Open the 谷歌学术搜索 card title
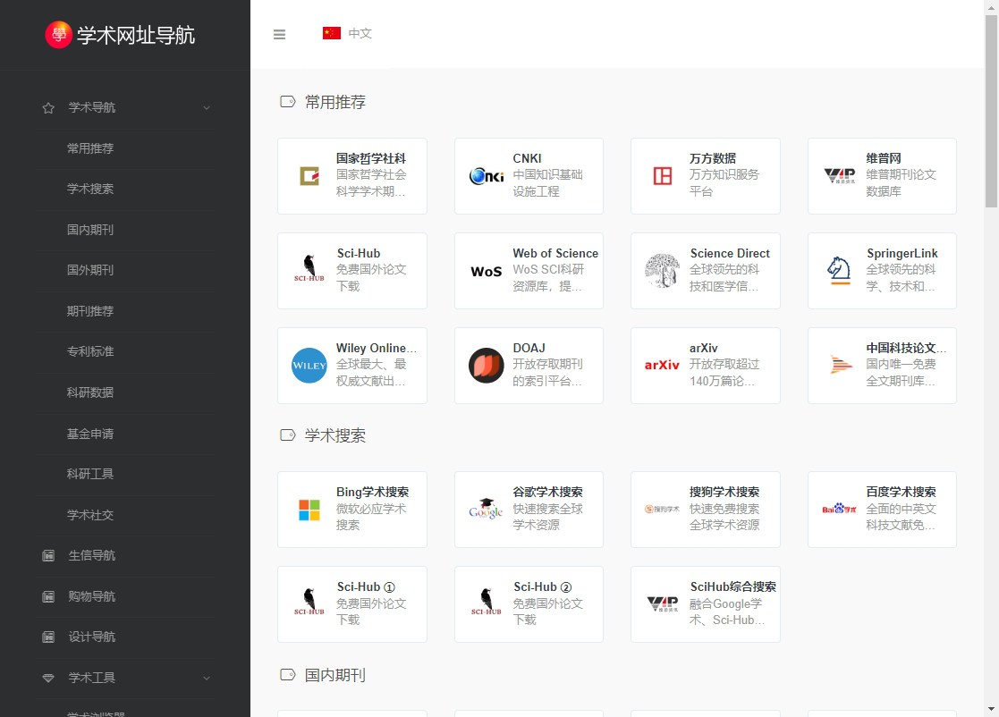 548,493
